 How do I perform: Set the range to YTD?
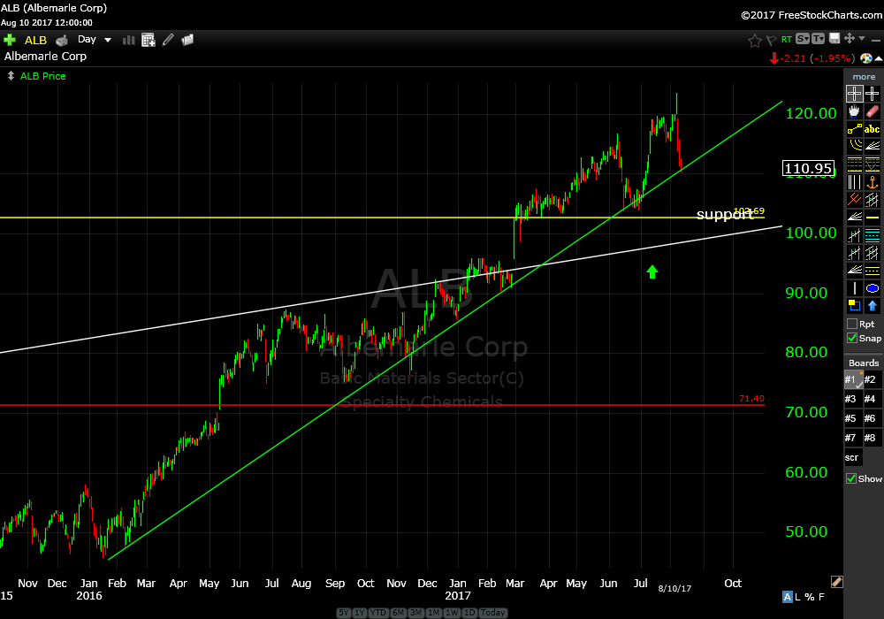[379, 613]
